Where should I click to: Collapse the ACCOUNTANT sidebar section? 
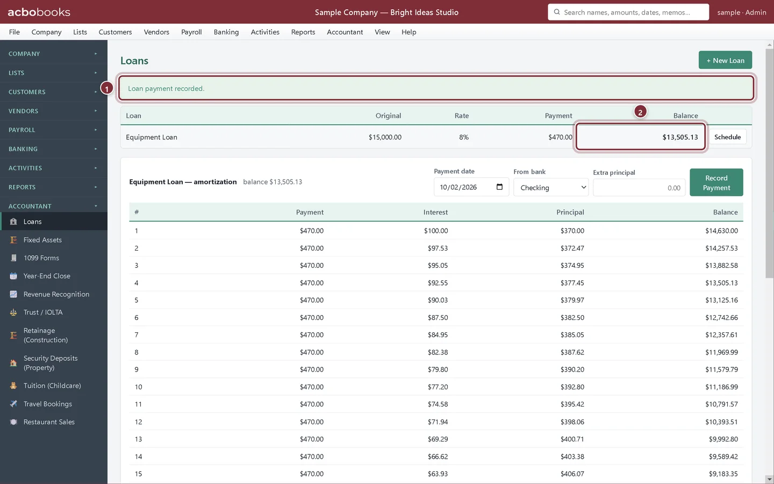[54, 206]
